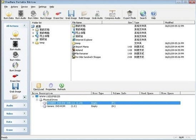Select Erase Disc in the toolbar
The width and height of the screenshot is (196, 140).
(59, 15)
